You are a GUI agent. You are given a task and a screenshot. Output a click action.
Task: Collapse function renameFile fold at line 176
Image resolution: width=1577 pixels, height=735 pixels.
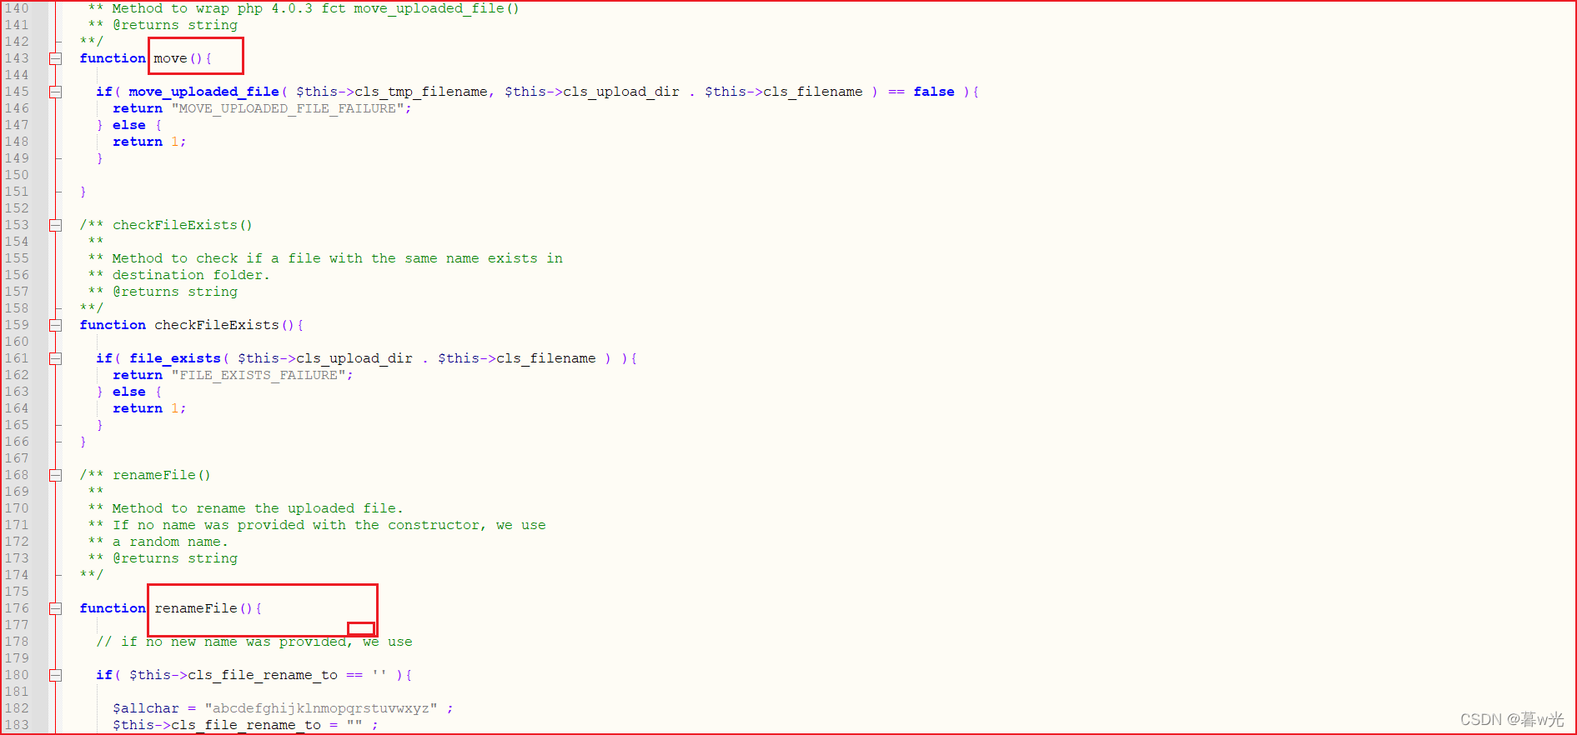click(55, 608)
